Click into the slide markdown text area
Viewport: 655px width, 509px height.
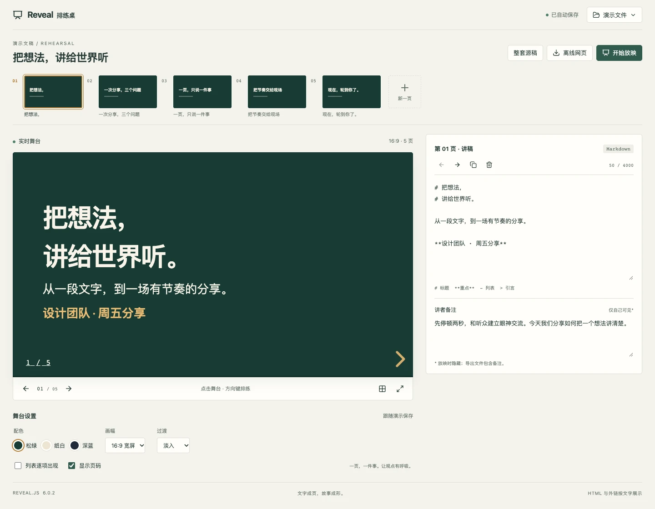coord(534,231)
